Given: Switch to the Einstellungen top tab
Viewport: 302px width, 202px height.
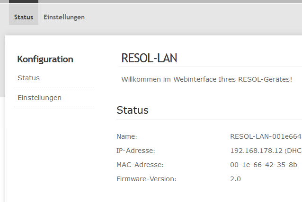Looking at the screenshot, I should 64,17.
